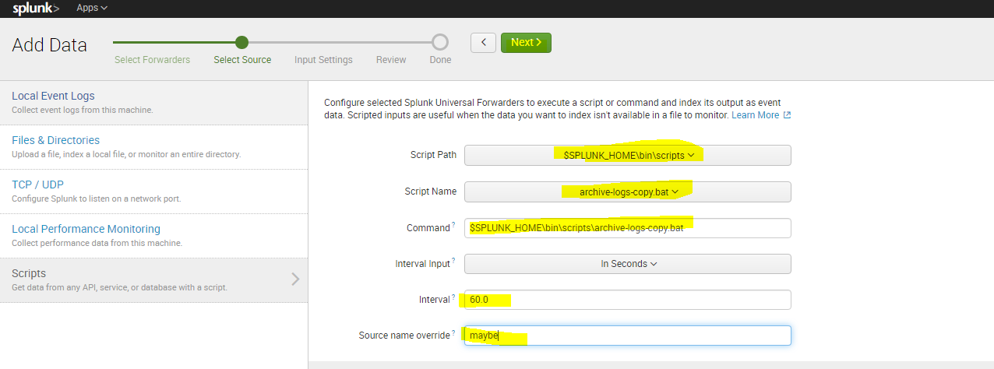This screenshot has height=369, width=994.
Task: Click the Select Source step circle
Action: [242, 42]
